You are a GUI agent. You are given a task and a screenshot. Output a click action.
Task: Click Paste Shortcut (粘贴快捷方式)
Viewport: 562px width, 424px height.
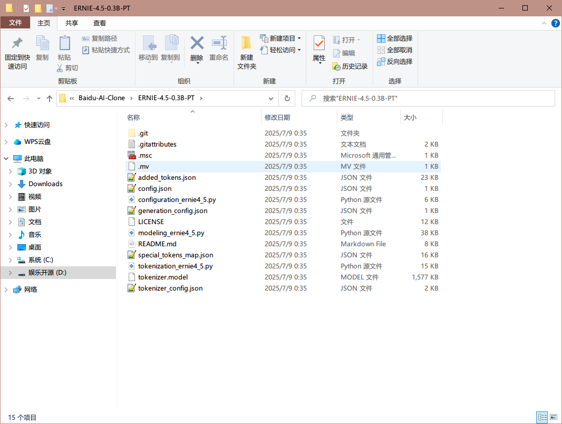pyautogui.click(x=106, y=50)
